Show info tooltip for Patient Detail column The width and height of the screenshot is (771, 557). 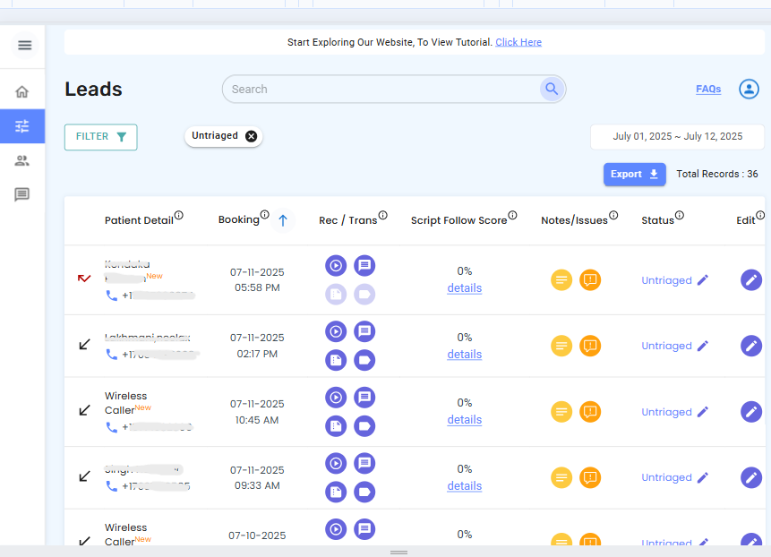tap(179, 215)
